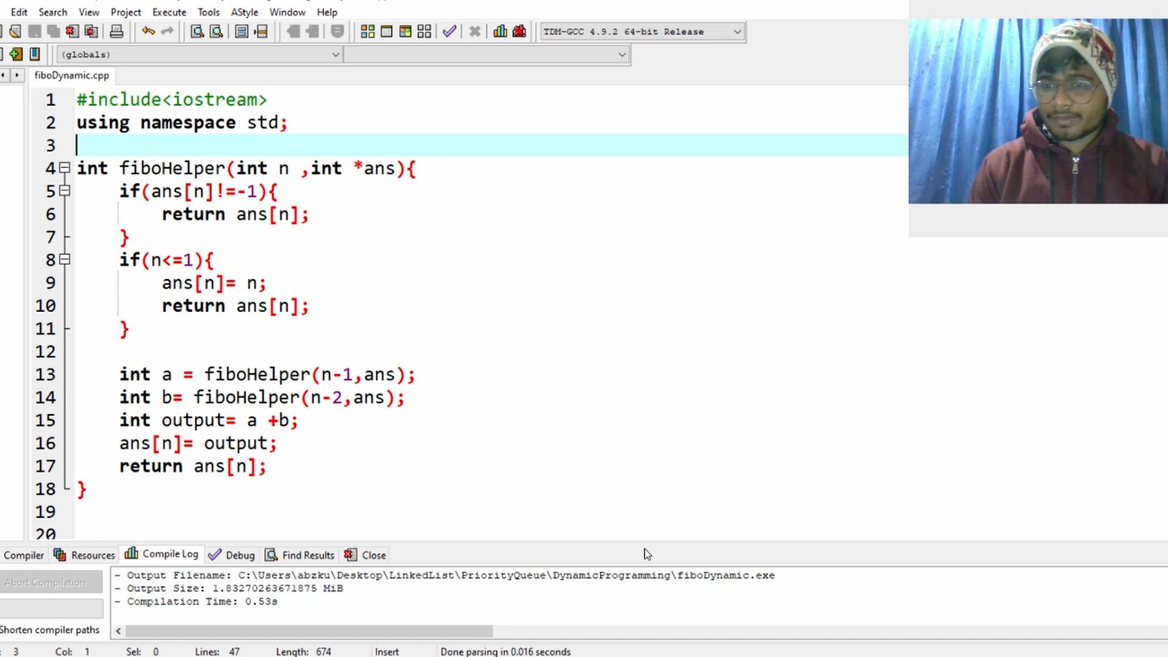Expand the (globals) class dropdown

(x=335, y=55)
